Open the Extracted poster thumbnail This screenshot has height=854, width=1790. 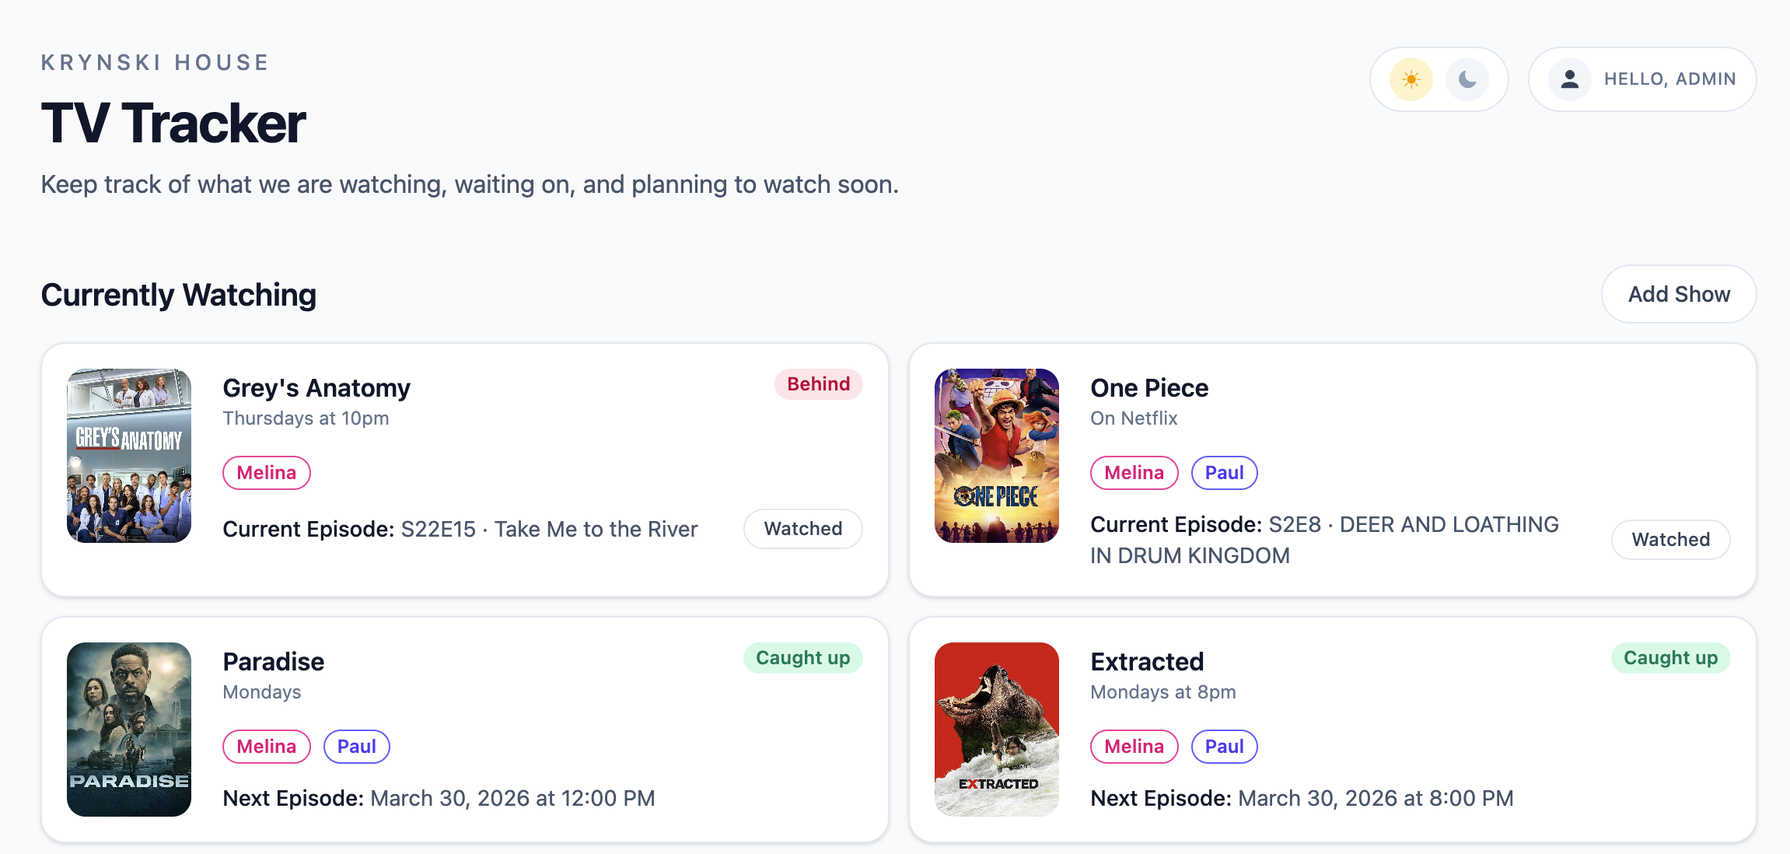996,730
